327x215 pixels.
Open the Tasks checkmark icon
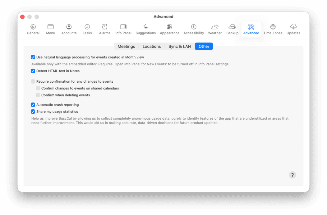tap(87, 27)
